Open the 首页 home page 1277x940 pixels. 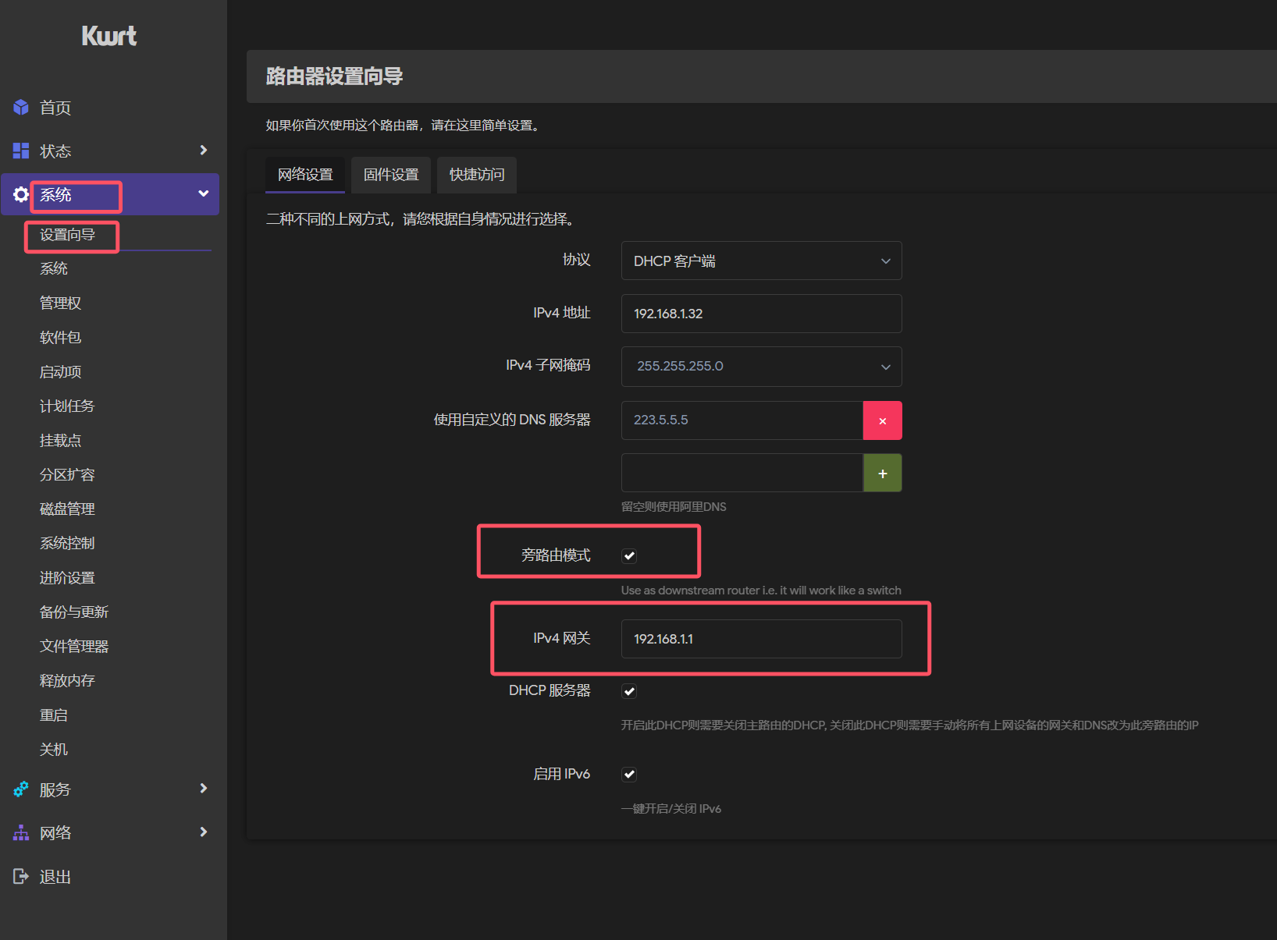(55, 108)
